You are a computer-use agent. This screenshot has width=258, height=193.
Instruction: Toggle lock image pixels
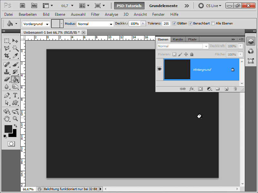pyautogui.click(x=180, y=54)
